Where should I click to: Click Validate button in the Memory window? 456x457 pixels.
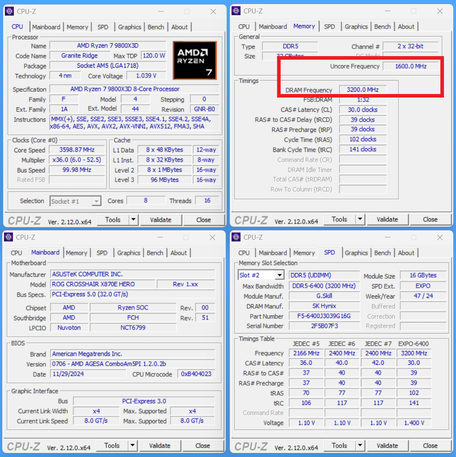click(387, 220)
